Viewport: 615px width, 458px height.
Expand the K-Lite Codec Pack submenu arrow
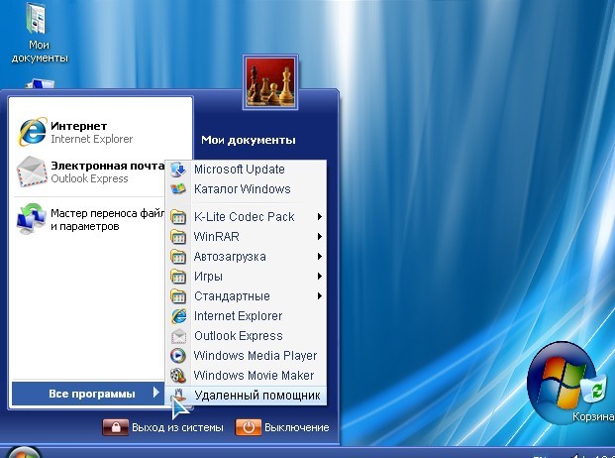coord(320,217)
